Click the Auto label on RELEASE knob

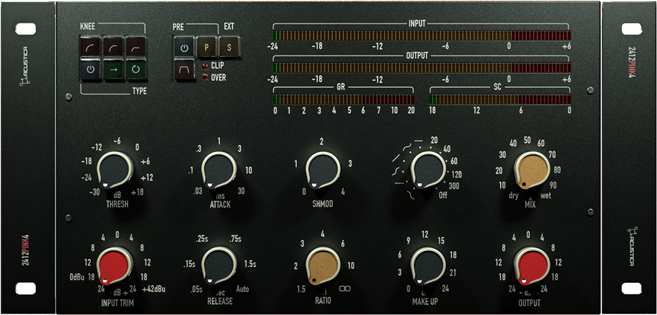(x=243, y=289)
